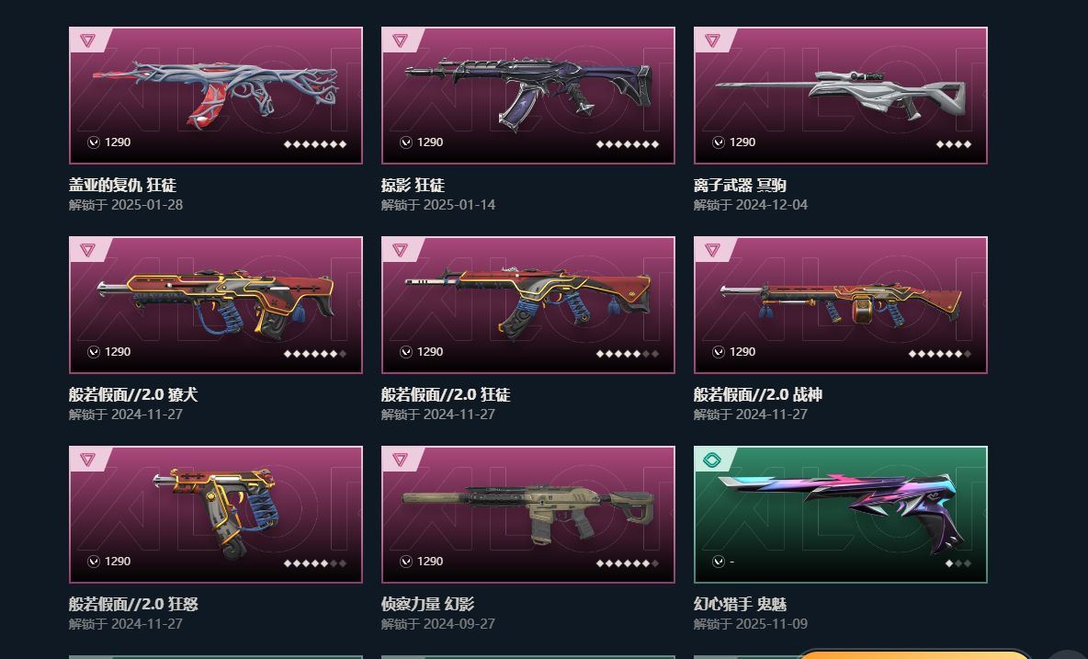Viewport: 1088px width, 659px height.
Task: Select the 离子武器 冥驹 sniper thumbnail
Action: pos(840,96)
